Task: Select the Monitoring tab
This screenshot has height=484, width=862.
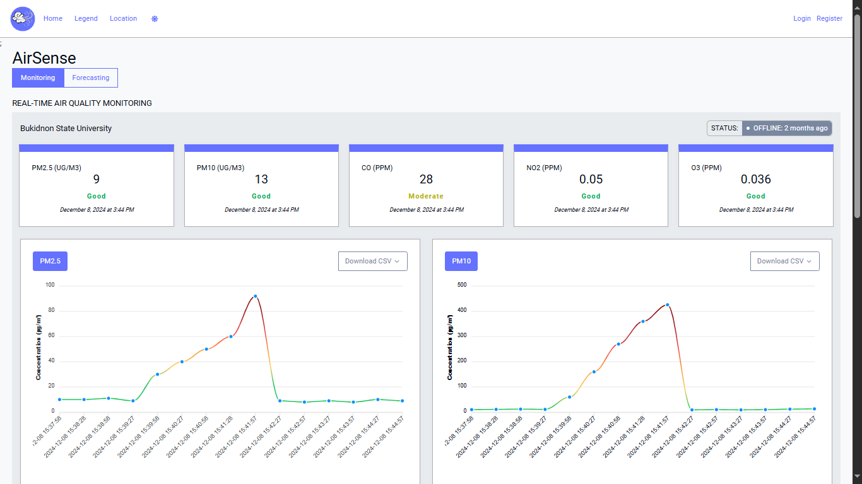Action: (38, 78)
